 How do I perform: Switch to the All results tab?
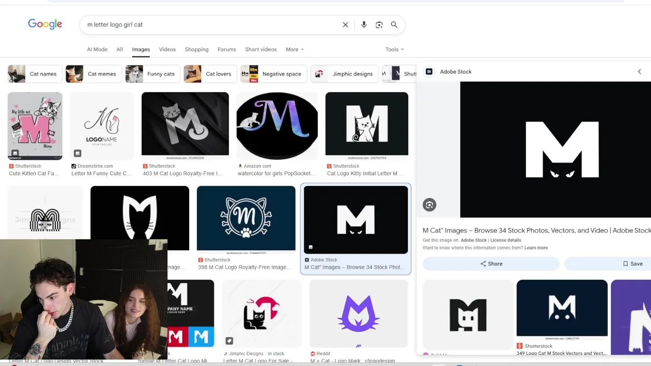tap(120, 49)
